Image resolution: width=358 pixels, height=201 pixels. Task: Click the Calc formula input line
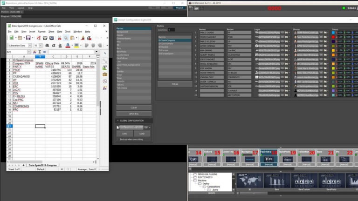click(x=71, y=52)
